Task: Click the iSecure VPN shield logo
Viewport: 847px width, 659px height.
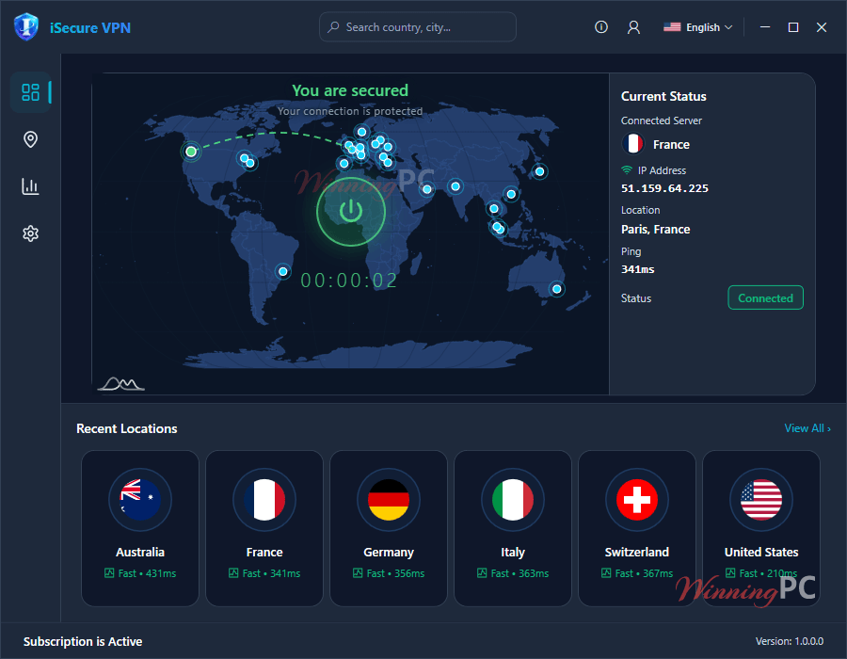Action: (26, 27)
